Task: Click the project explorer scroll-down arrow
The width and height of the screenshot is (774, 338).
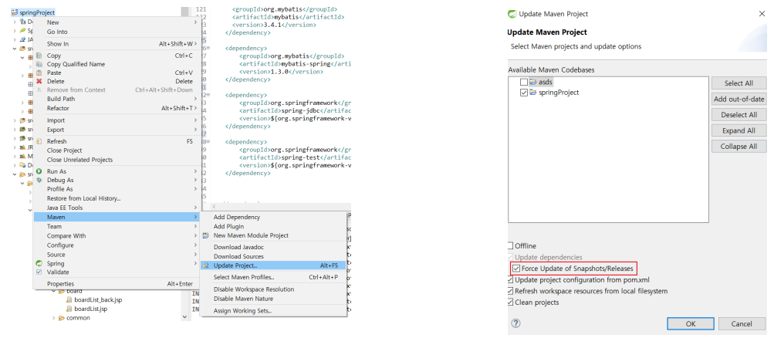Action: 184,317
